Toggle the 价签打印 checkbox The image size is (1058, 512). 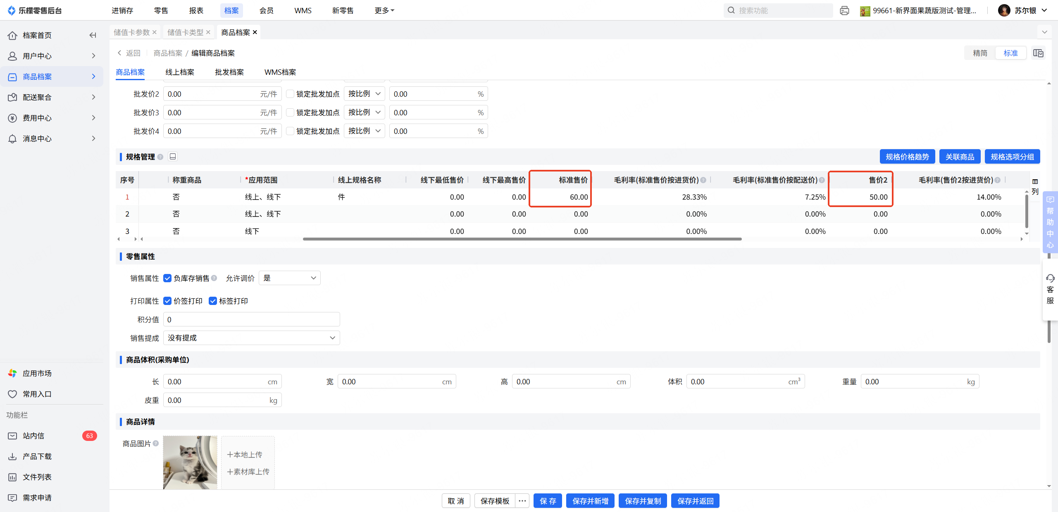click(x=167, y=301)
